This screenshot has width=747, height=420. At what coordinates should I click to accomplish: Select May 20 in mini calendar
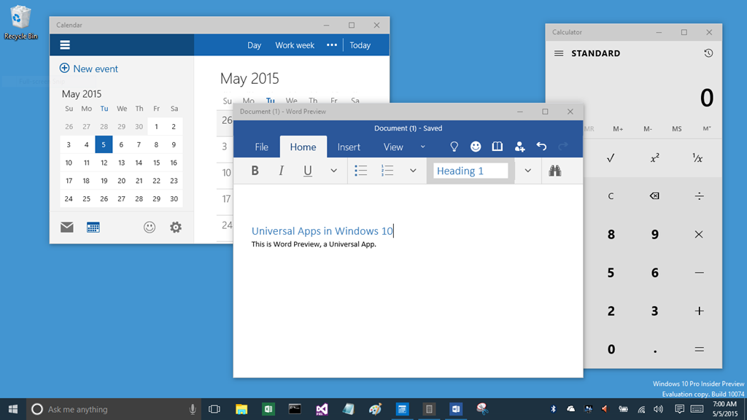tap(122, 181)
